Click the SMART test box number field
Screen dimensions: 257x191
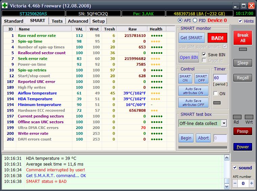[x=220, y=138]
